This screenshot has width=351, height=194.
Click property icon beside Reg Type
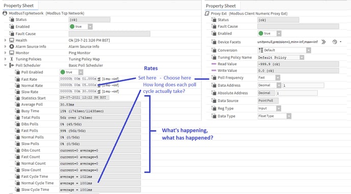214,108
